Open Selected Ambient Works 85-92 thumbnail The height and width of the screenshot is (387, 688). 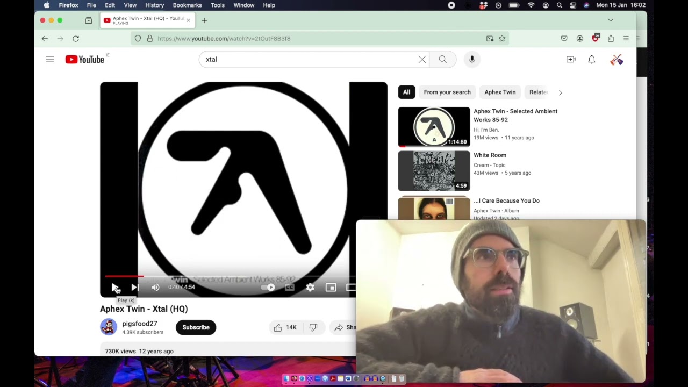pos(434,127)
